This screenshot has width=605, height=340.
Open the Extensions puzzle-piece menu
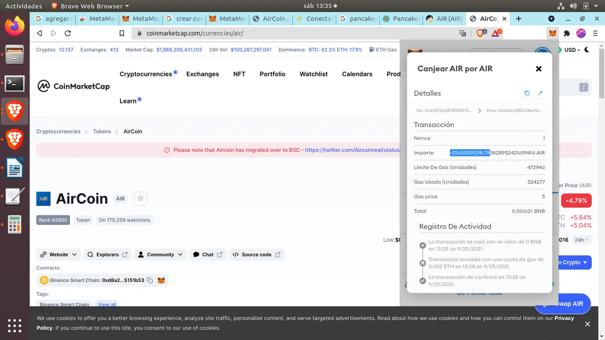567,34
